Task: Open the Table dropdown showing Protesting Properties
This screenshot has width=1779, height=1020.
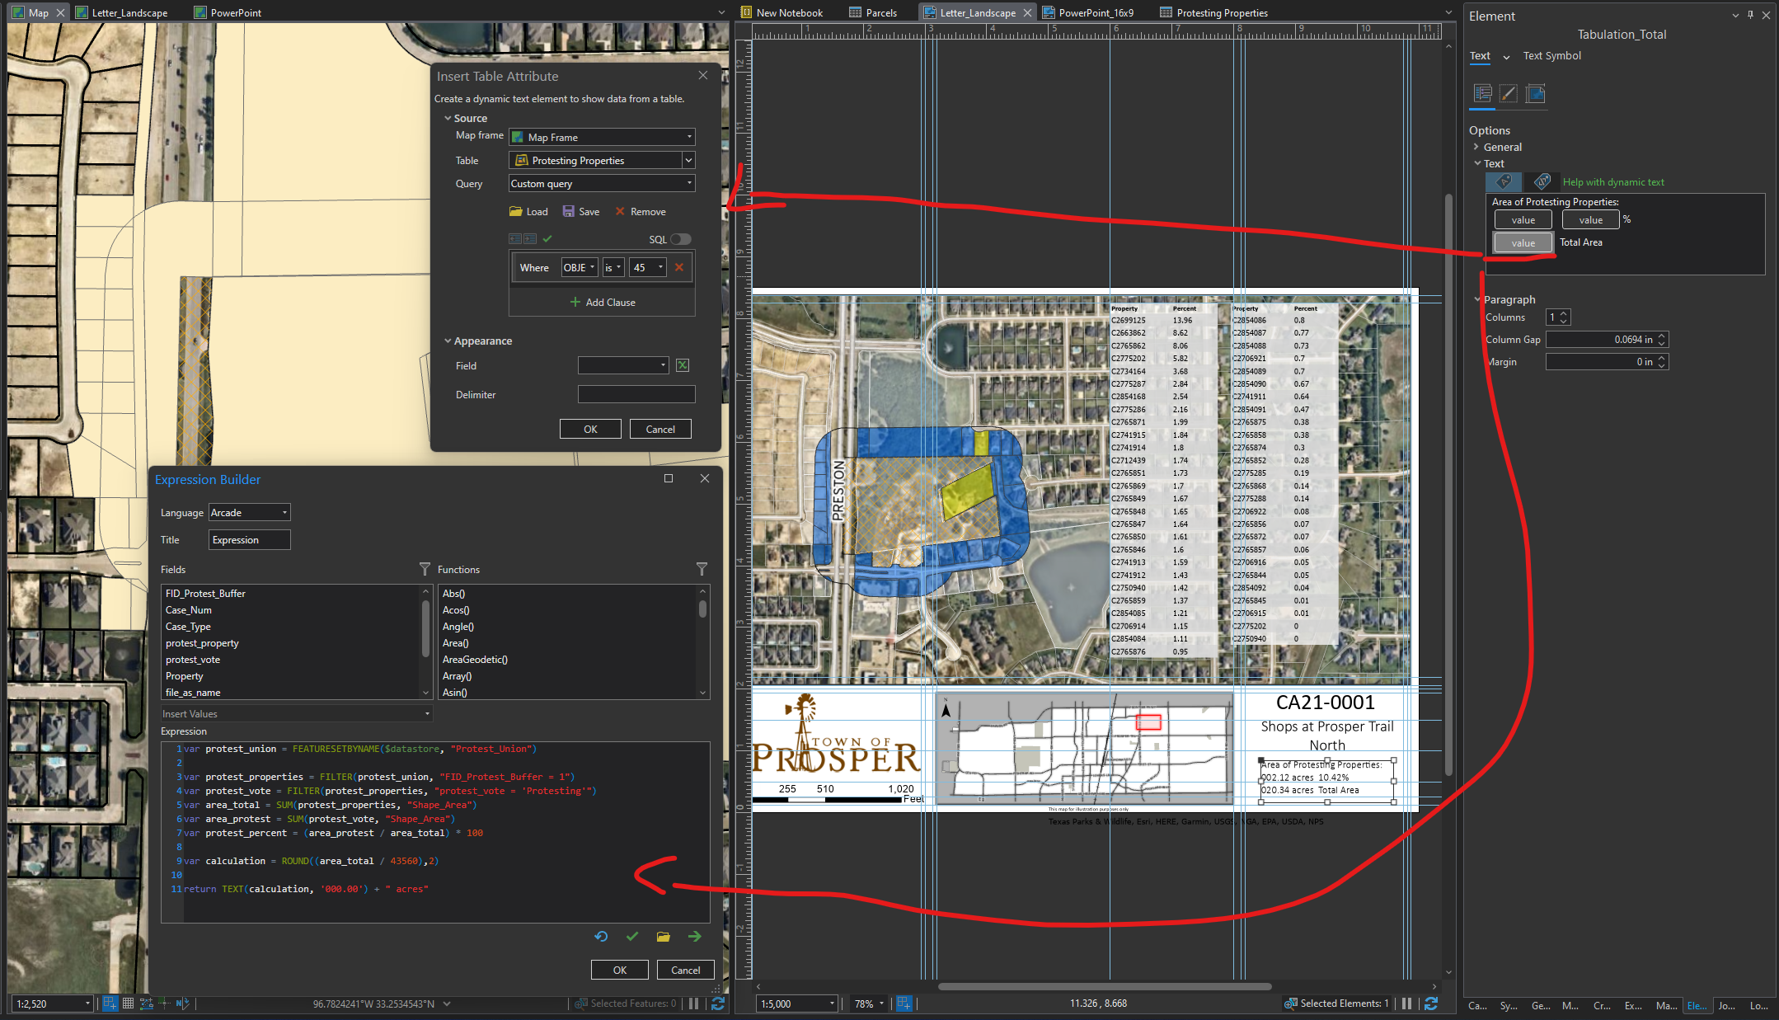Action: [x=688, y=160]
